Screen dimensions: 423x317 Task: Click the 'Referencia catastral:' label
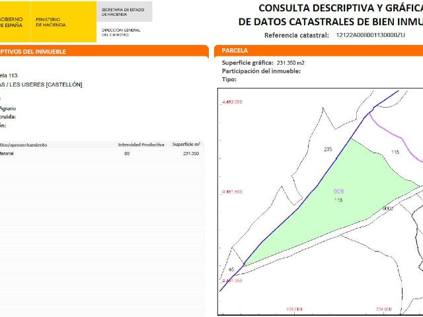[297, 35]
